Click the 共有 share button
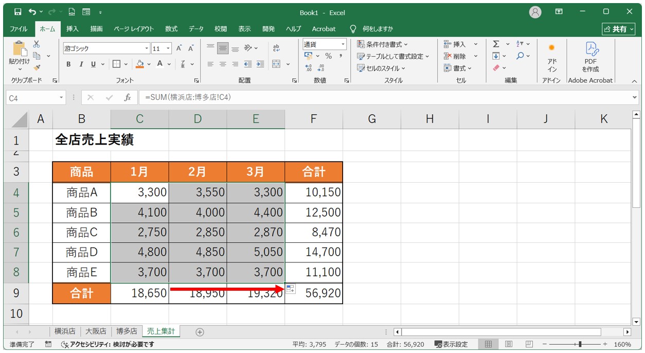This screenshot has width=645, height=353. pyautogui.click(x=618, y=29)
